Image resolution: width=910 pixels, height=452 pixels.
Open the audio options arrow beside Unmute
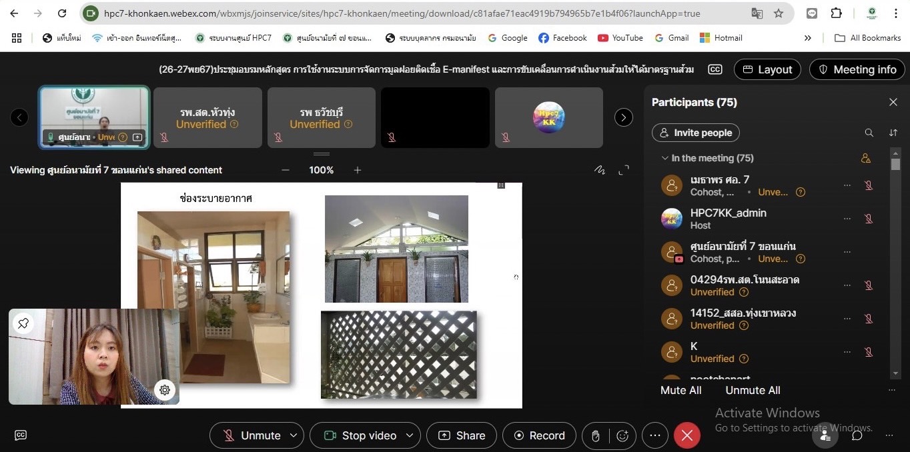coord(294,435)
